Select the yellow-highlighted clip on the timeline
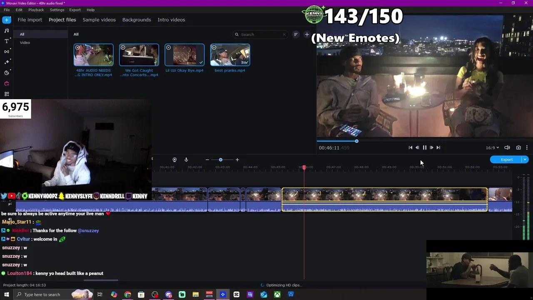This screenshot has width=533, height=300. pyautogui.click(x=384, y=200)
